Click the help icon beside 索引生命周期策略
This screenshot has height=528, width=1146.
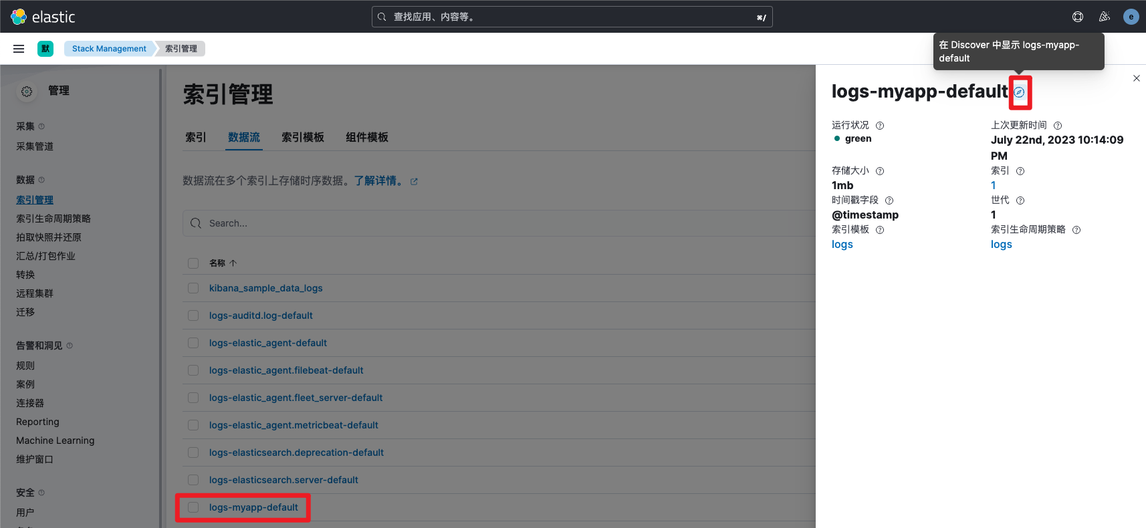point(1076,230)
